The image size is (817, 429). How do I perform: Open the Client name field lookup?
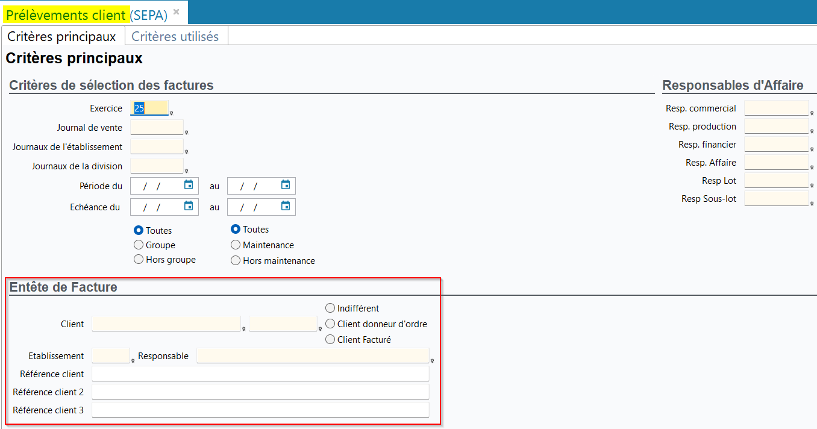pyautogui.click(x=243, y=329)
